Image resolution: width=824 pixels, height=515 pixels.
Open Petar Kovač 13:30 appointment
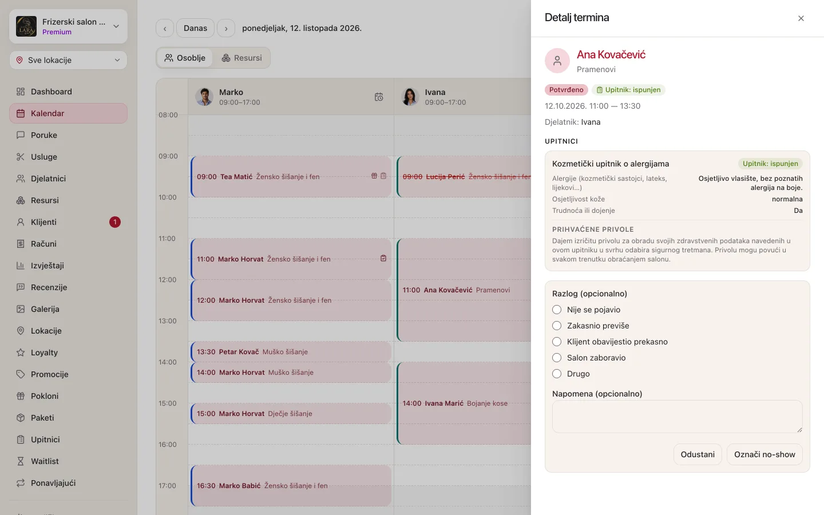[x=291, y=352]
